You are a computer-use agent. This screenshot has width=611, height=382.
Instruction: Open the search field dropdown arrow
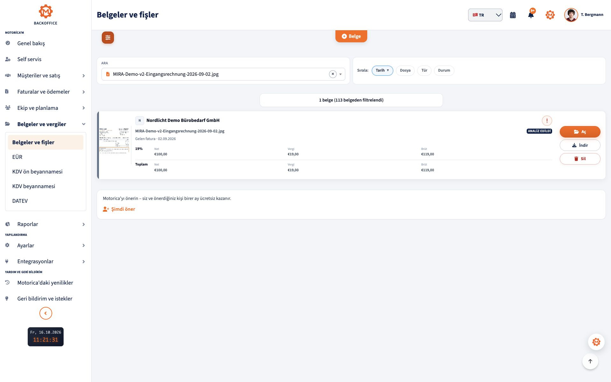coord(341,74)
